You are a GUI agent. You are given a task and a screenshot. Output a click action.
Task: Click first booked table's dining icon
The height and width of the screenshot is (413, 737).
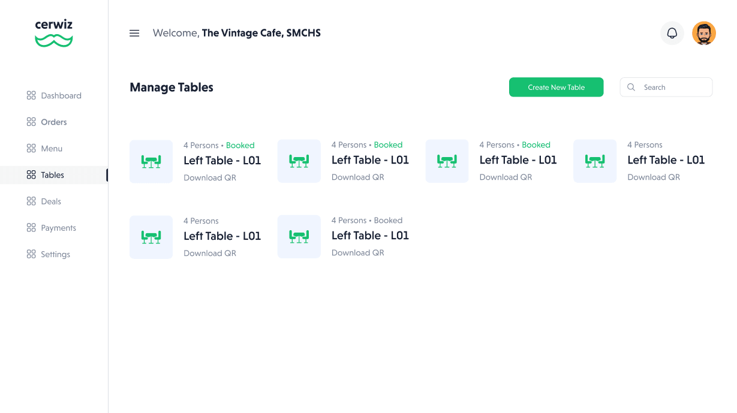click(151, 161)
